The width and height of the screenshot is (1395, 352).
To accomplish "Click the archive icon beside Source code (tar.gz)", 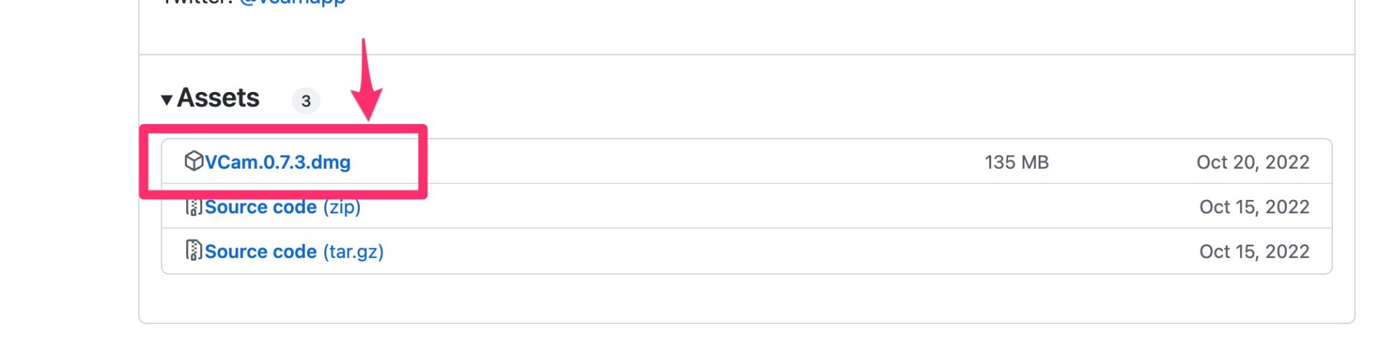I will coord(193,250).
